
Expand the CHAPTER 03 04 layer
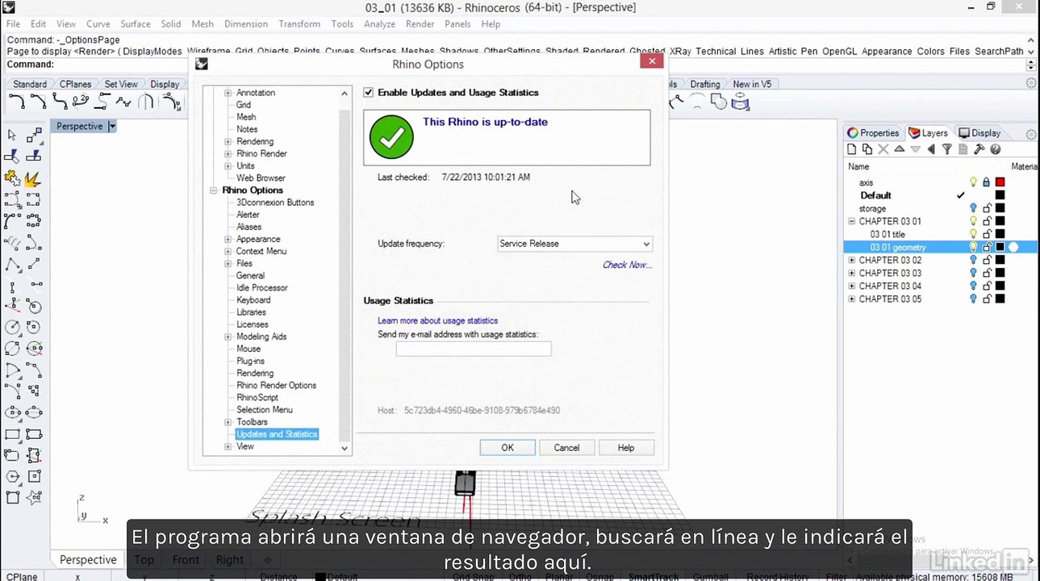tap(851, 286)
